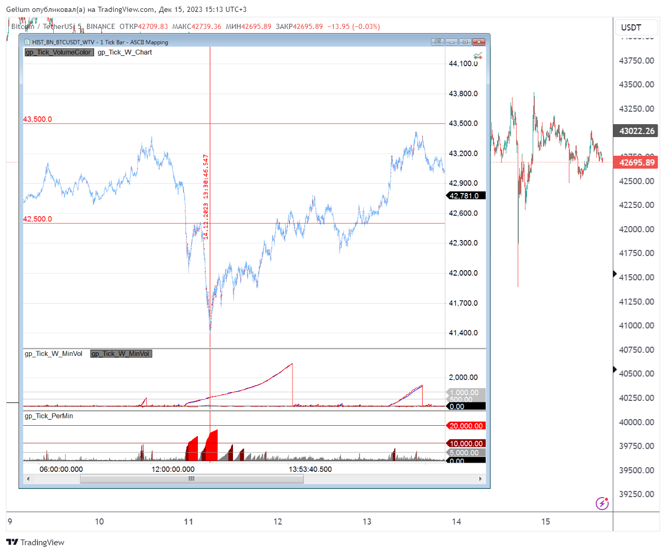Select the gp_Tick_W_Chart study label
666x553 pixels.
click(x=125, y=52)
